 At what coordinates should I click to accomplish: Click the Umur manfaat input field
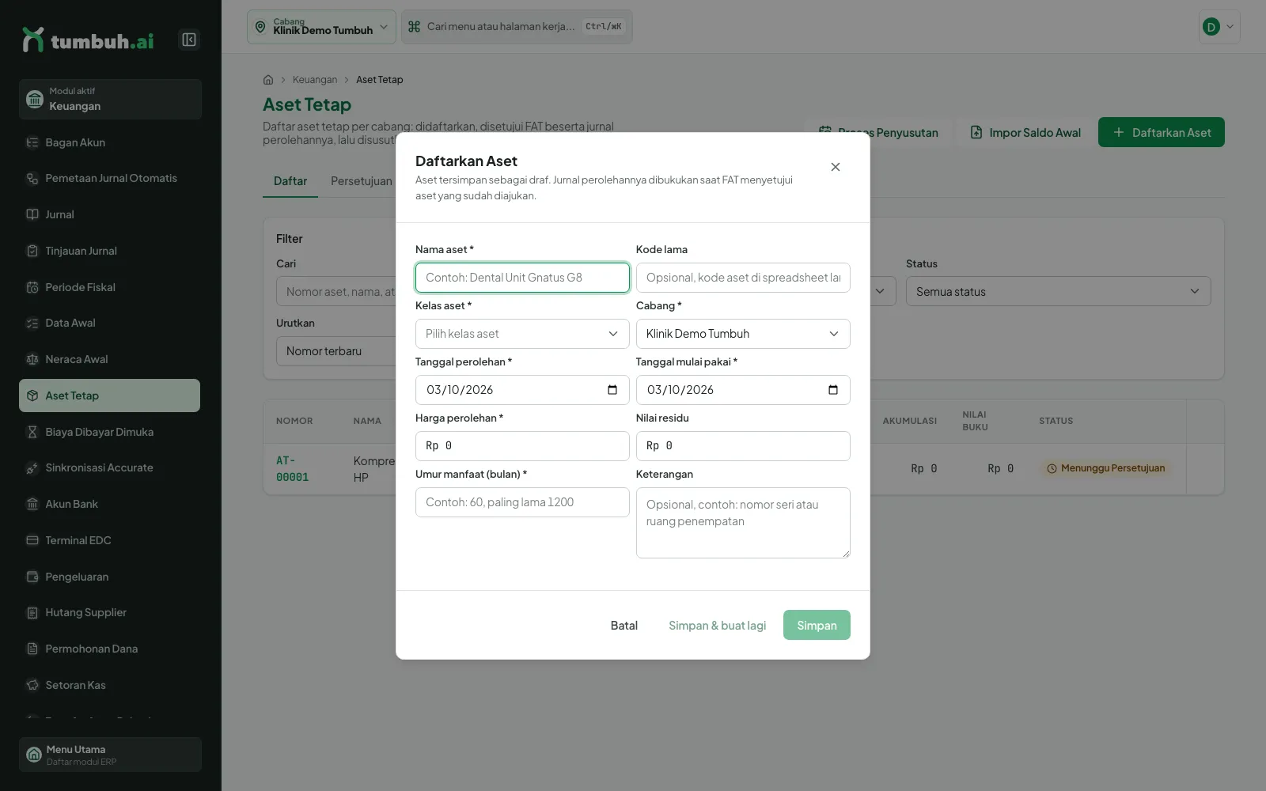pyautogui.click(x=522, y=502)
